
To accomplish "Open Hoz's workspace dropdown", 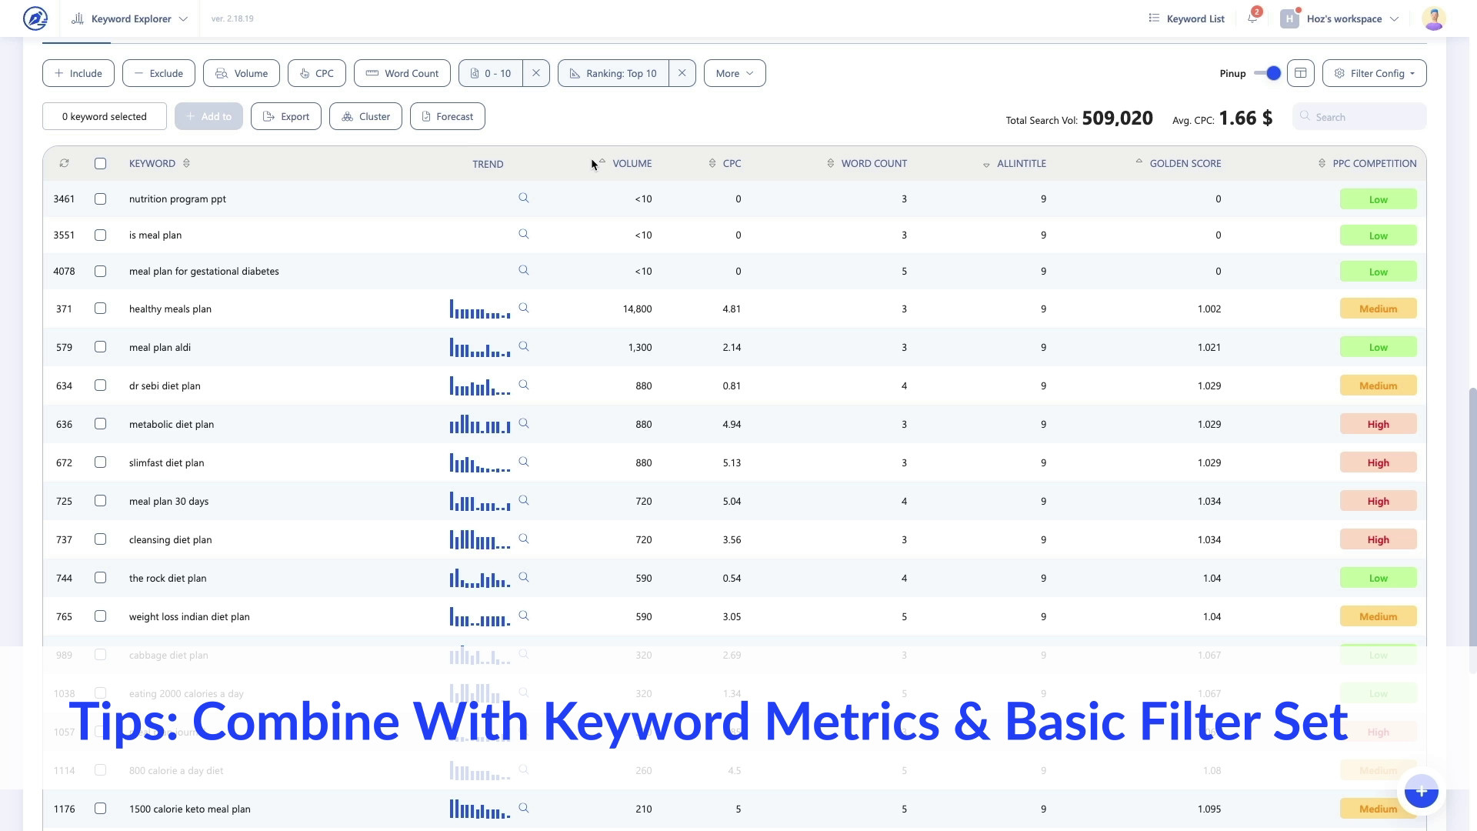I will click(x=1343, y=18).
